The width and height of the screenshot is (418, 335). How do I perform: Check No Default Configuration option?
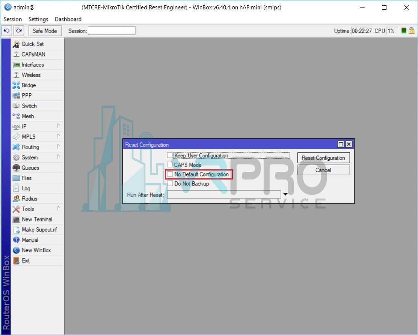169,174
